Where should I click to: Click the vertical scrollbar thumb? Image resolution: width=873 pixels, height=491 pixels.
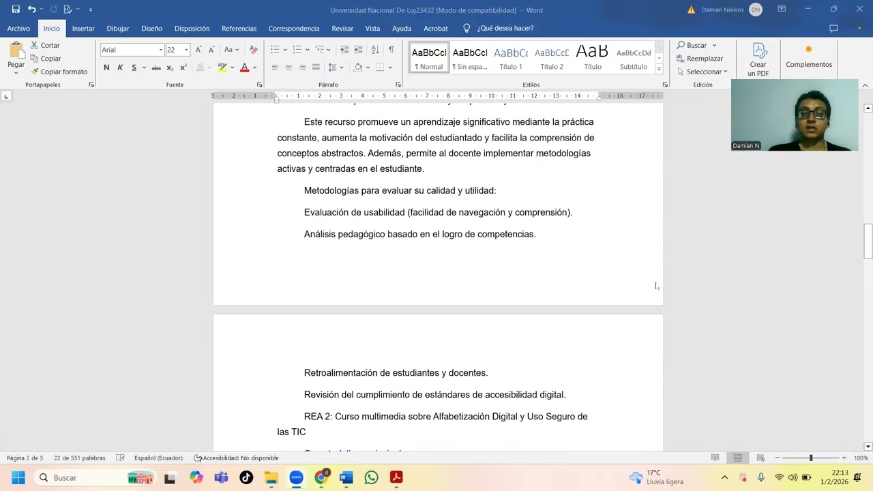pos(868,241)
